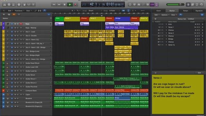Toggle the vertical auto zoom button
The width and height of the screenshot is (206, 116).
click(128, 11)
